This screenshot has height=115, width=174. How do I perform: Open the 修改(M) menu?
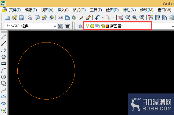click(x=147, y=10)
